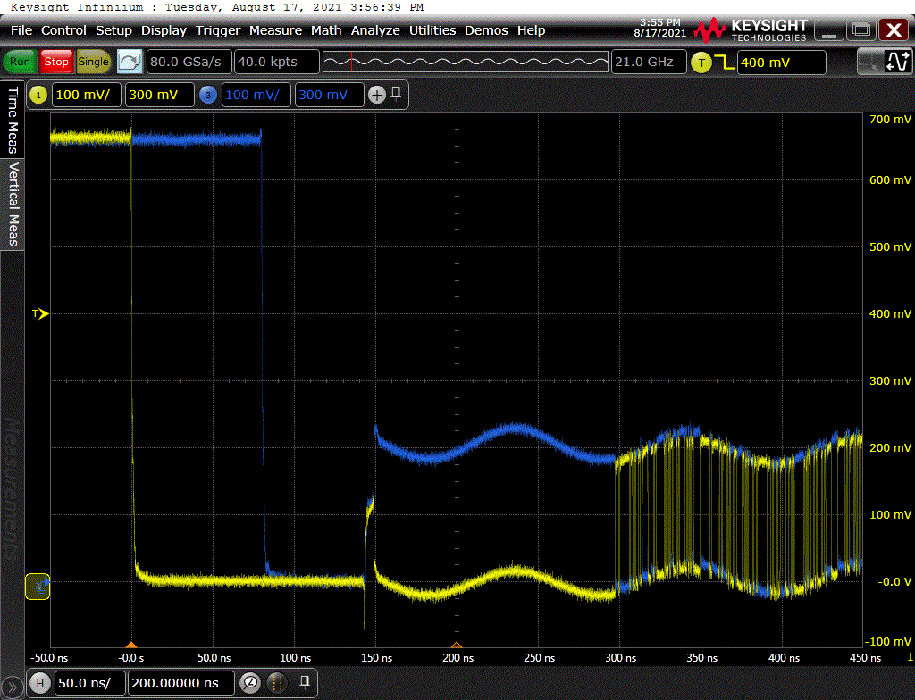Open the Vertical Meas side tab
Image resolution: width=915 pixels, height=700 pixels.
coord(13,204)
